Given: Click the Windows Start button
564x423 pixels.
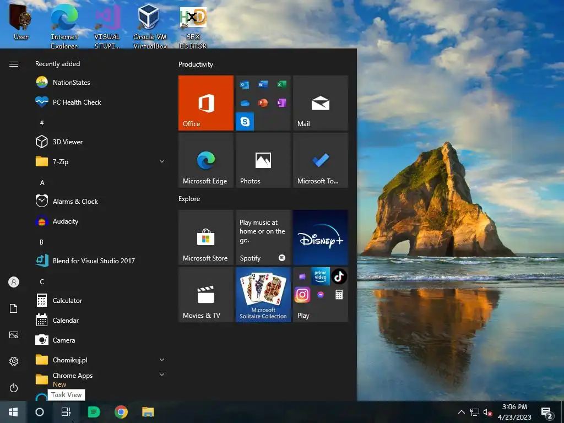Looking at the screenshot, I should 13,412.
